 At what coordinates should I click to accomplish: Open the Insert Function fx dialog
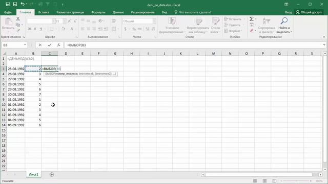tap(58, 45)
